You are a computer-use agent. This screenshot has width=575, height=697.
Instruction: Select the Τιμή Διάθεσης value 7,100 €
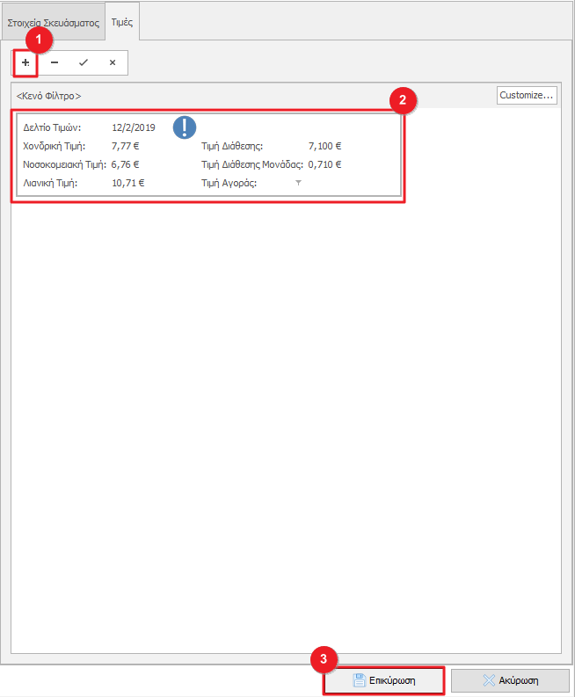(x=324, y=146)
